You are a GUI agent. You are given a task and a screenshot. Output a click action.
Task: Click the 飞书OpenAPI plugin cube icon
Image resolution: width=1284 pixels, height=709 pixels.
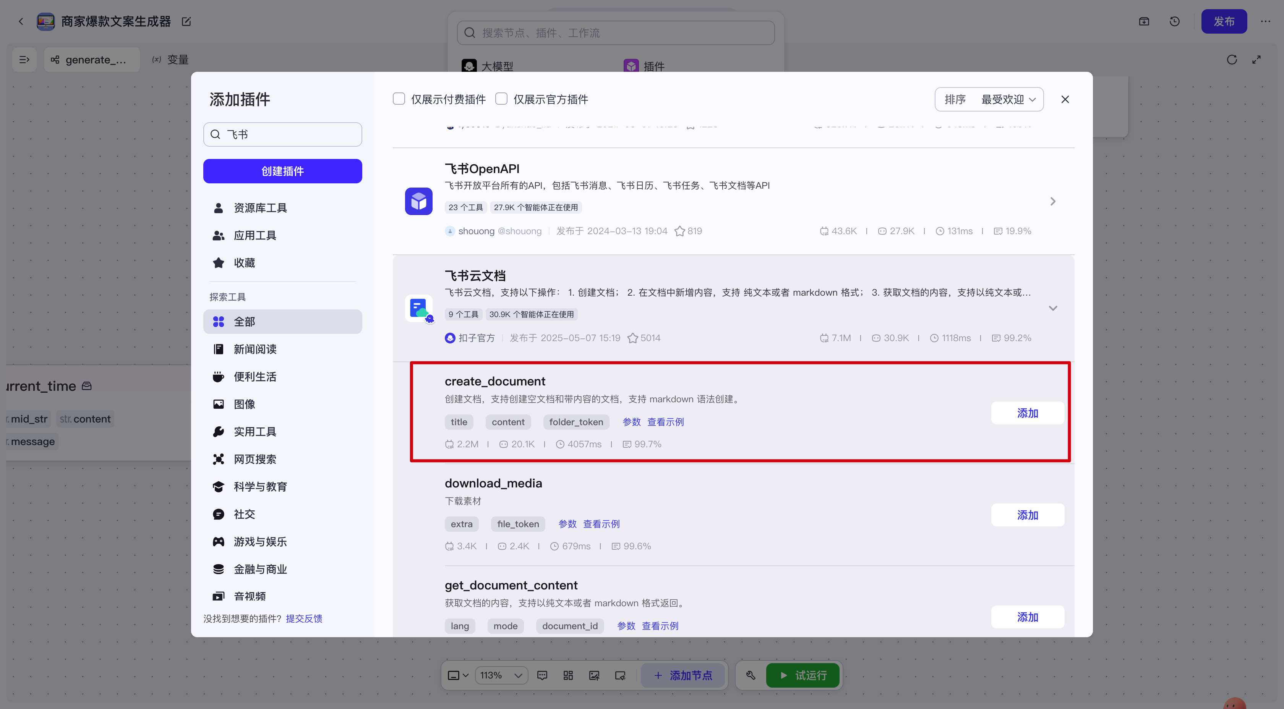pos(418,201)
